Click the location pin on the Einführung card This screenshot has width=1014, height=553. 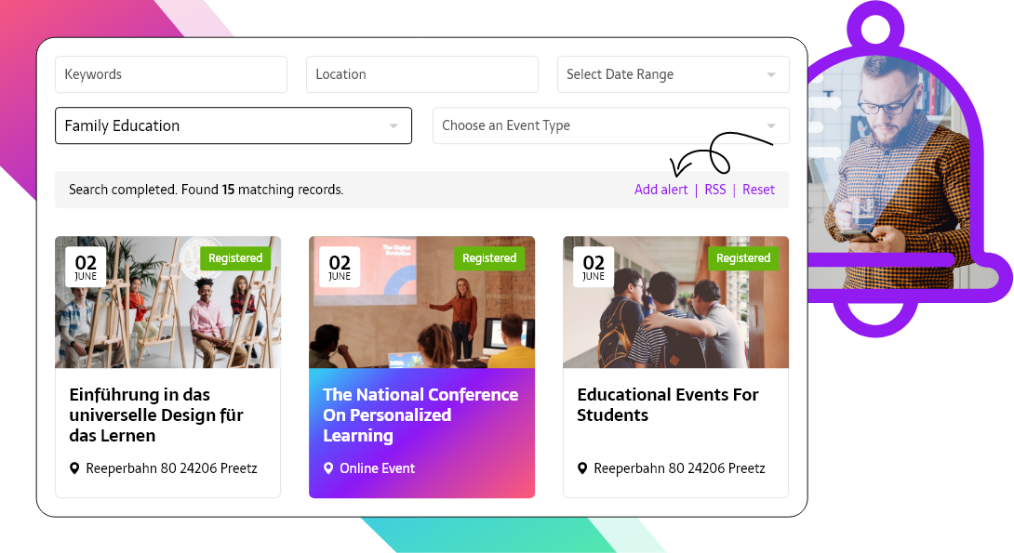[74, 468]
